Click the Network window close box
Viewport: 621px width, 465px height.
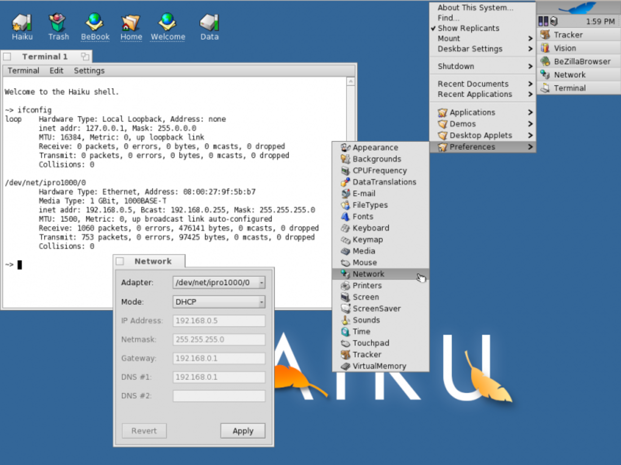point(120,262)
